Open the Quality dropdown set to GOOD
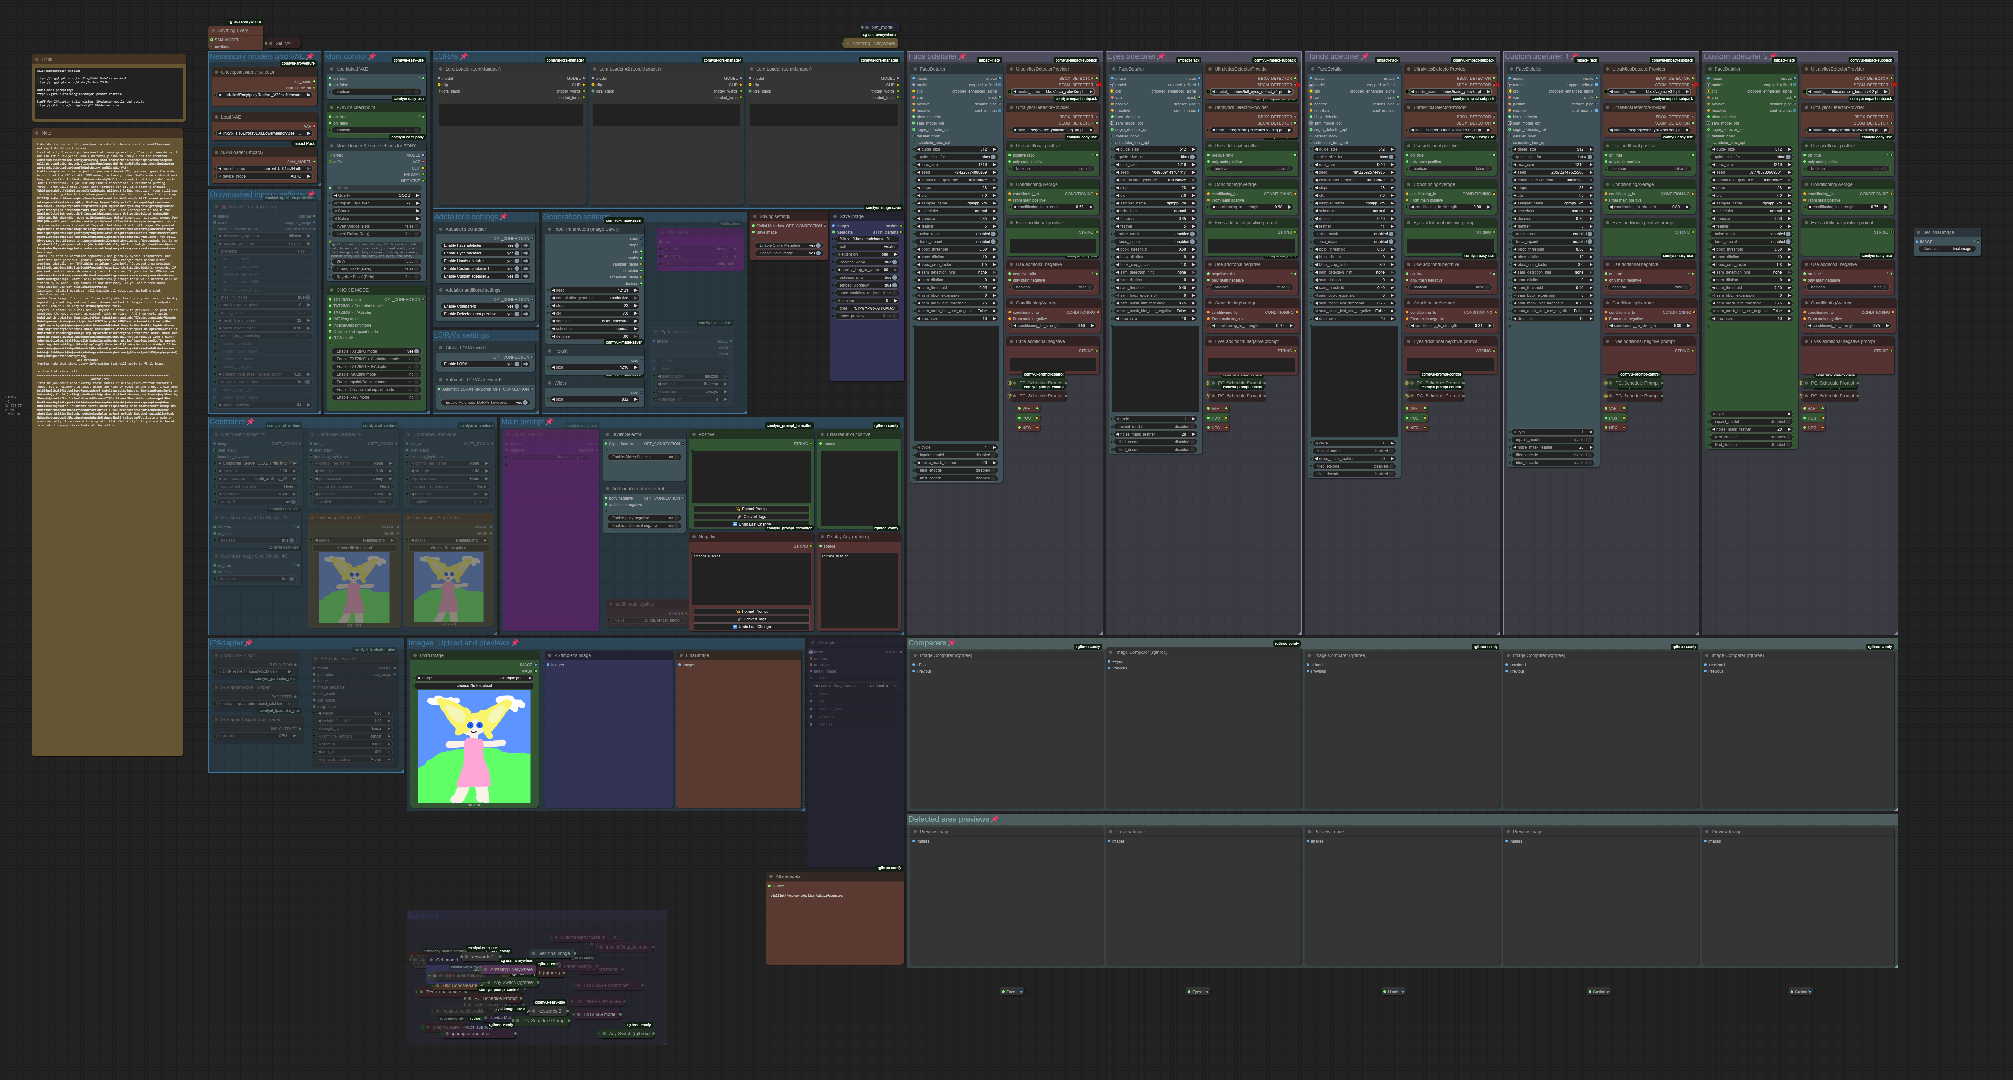2013x1080 pixels. [377, 195]
